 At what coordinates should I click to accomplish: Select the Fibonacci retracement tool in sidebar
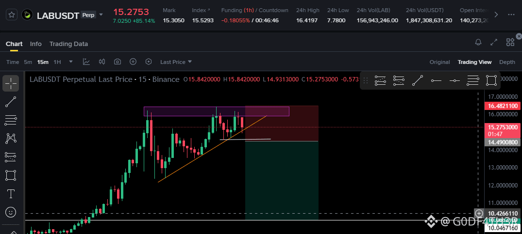click(11, 120)
